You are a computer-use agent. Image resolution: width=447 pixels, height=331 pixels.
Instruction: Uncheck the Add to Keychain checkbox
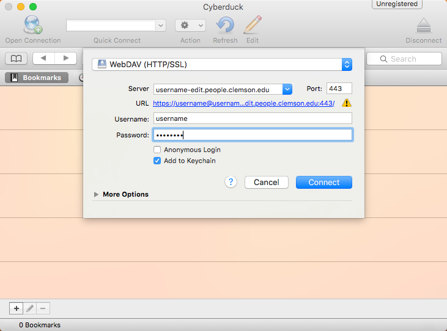pyautogui.click(x=157, y=161)
